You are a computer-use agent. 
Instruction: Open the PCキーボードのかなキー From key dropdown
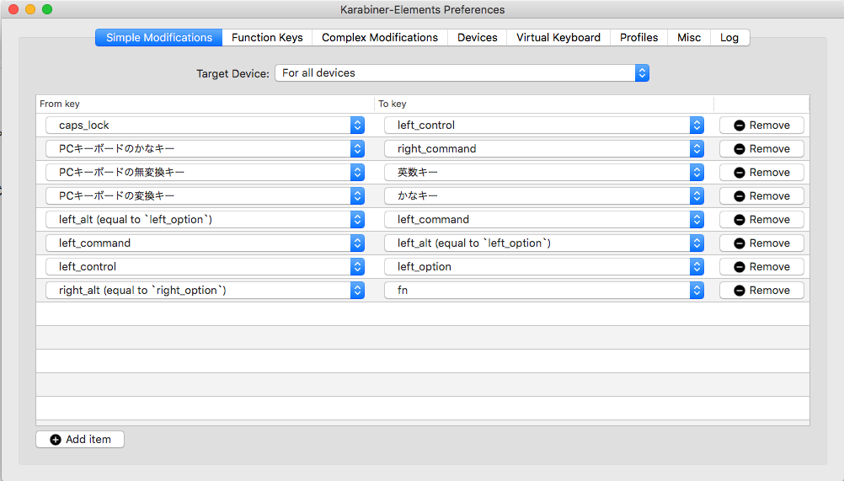click(205, 149)
